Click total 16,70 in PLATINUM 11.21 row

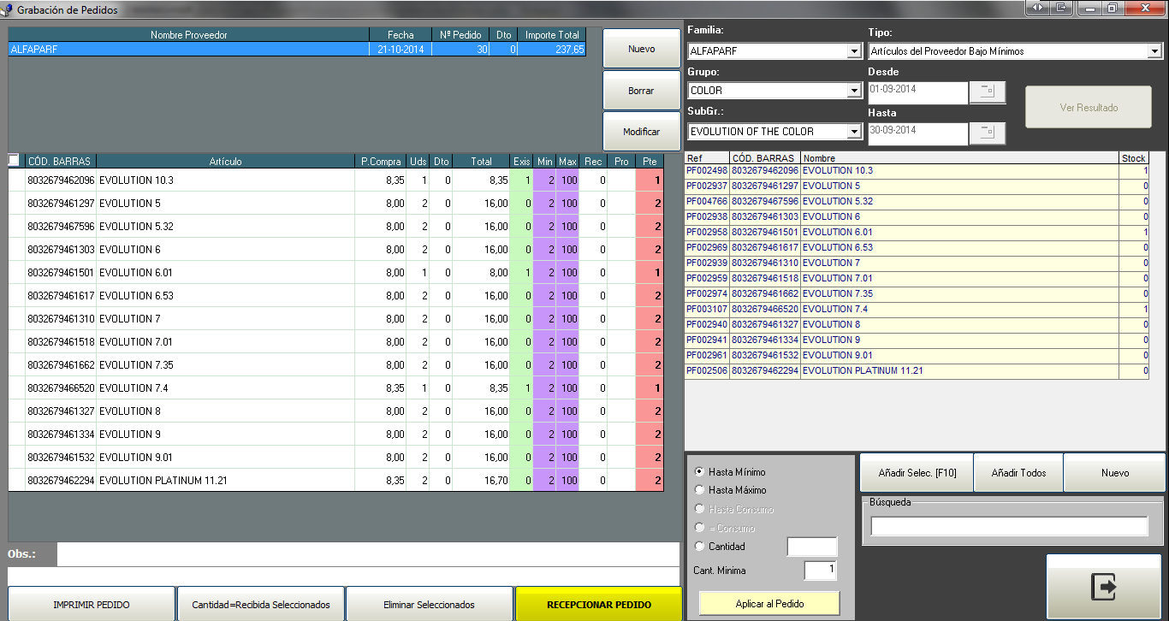pyautogui.click(x=495, y=481)
